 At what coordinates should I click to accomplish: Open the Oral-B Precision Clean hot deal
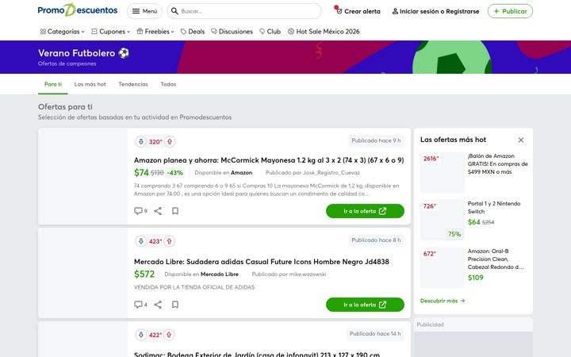pos(496,259)
